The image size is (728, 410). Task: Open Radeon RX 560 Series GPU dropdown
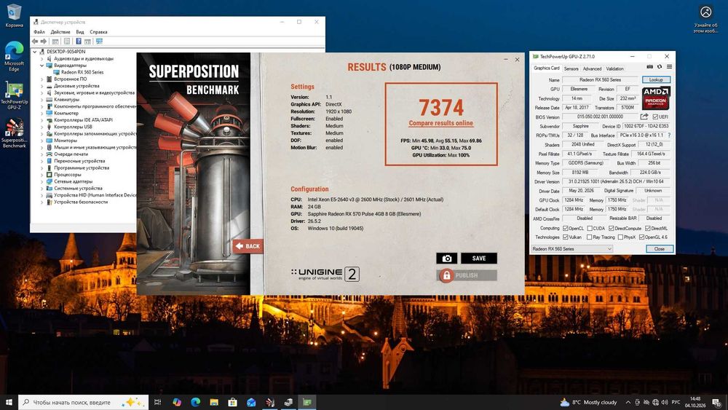pyautogui.click(x=572, y=249)
